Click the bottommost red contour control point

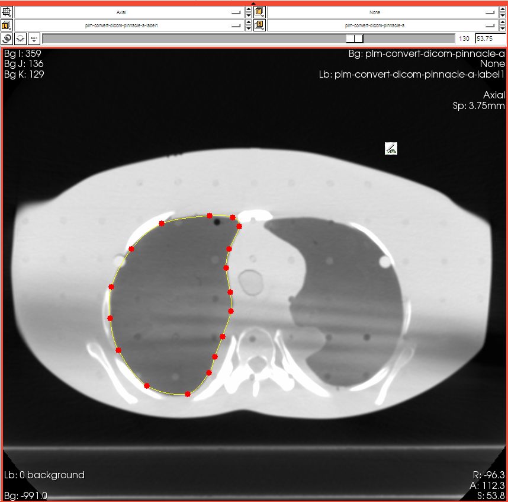tap(188, 394)
